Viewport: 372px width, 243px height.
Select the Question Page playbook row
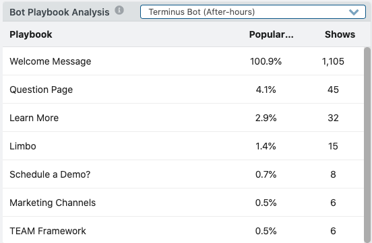(x=183, y=90)
